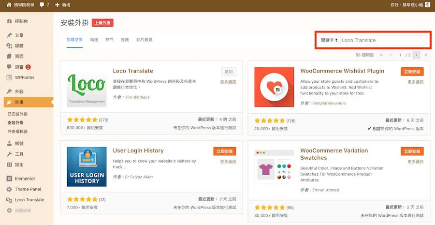Open author link Emran Ahmed
Screen dimensions: 435x225
[x=326, y=190]
